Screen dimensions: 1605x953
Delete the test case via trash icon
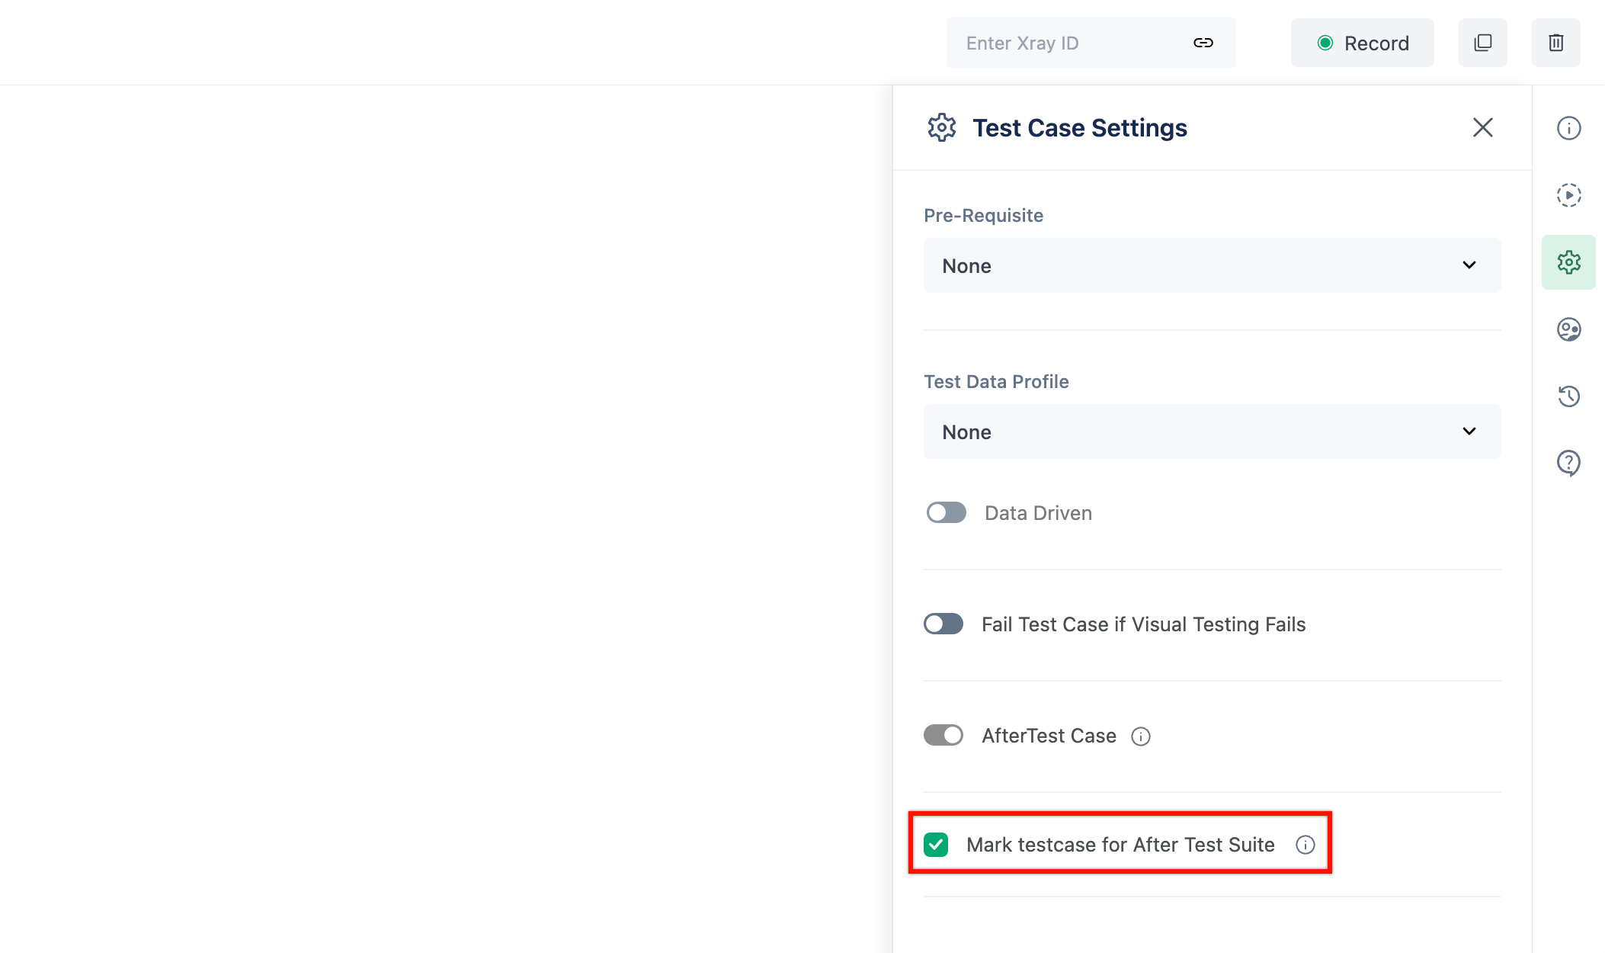[x=1555, y=43]
